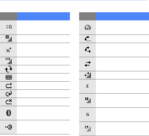Viewport: 149px width, 136px height.
Task: Click the synchronization circular arrows icon
Action: [9, 69]
